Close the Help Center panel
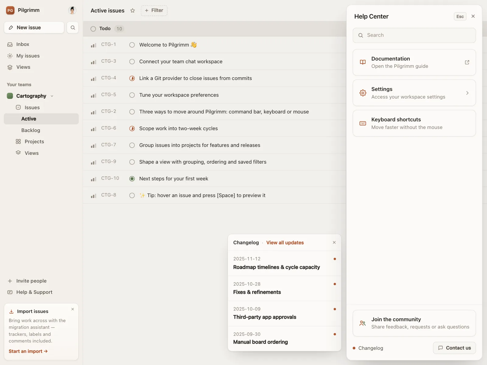The width and height of the screenshot is (487, 365). click(x=473, y=16)
